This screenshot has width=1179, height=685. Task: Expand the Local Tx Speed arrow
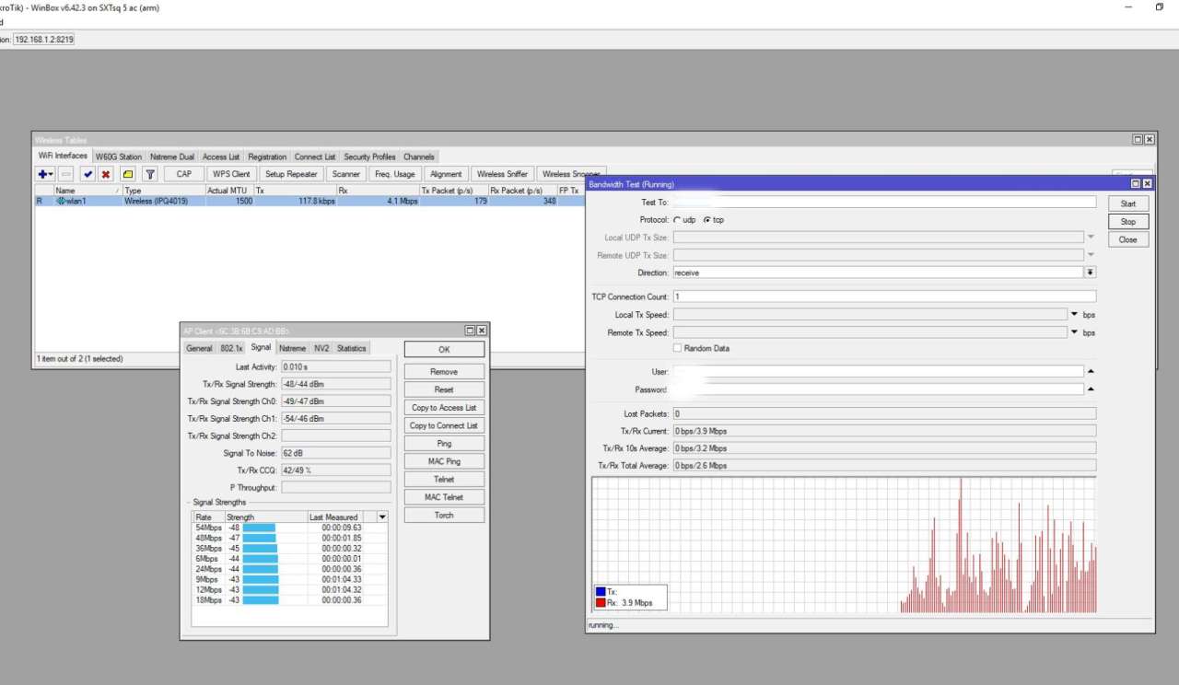click(x=1074, y=315)
